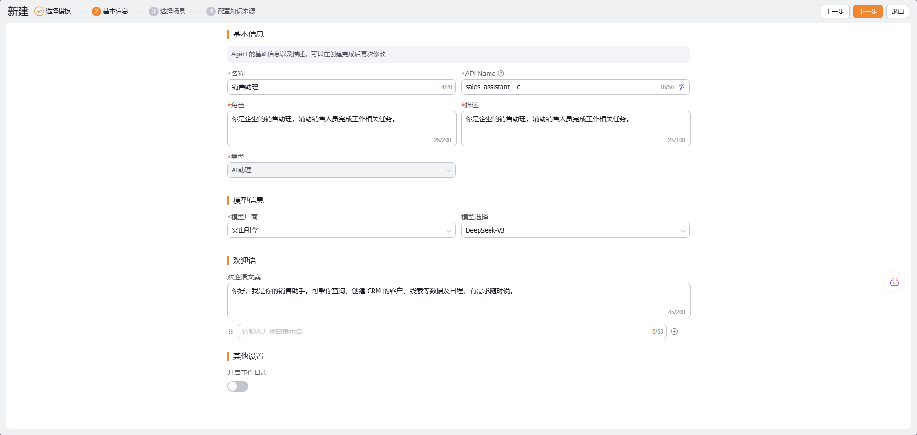Click the step 4 number circle
The image size is (917, 435).
click(211, 11)
